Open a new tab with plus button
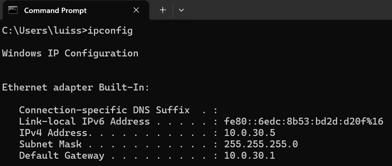Image resolution: width=392 pixels, height=166 pixels. tap(163, 10)
